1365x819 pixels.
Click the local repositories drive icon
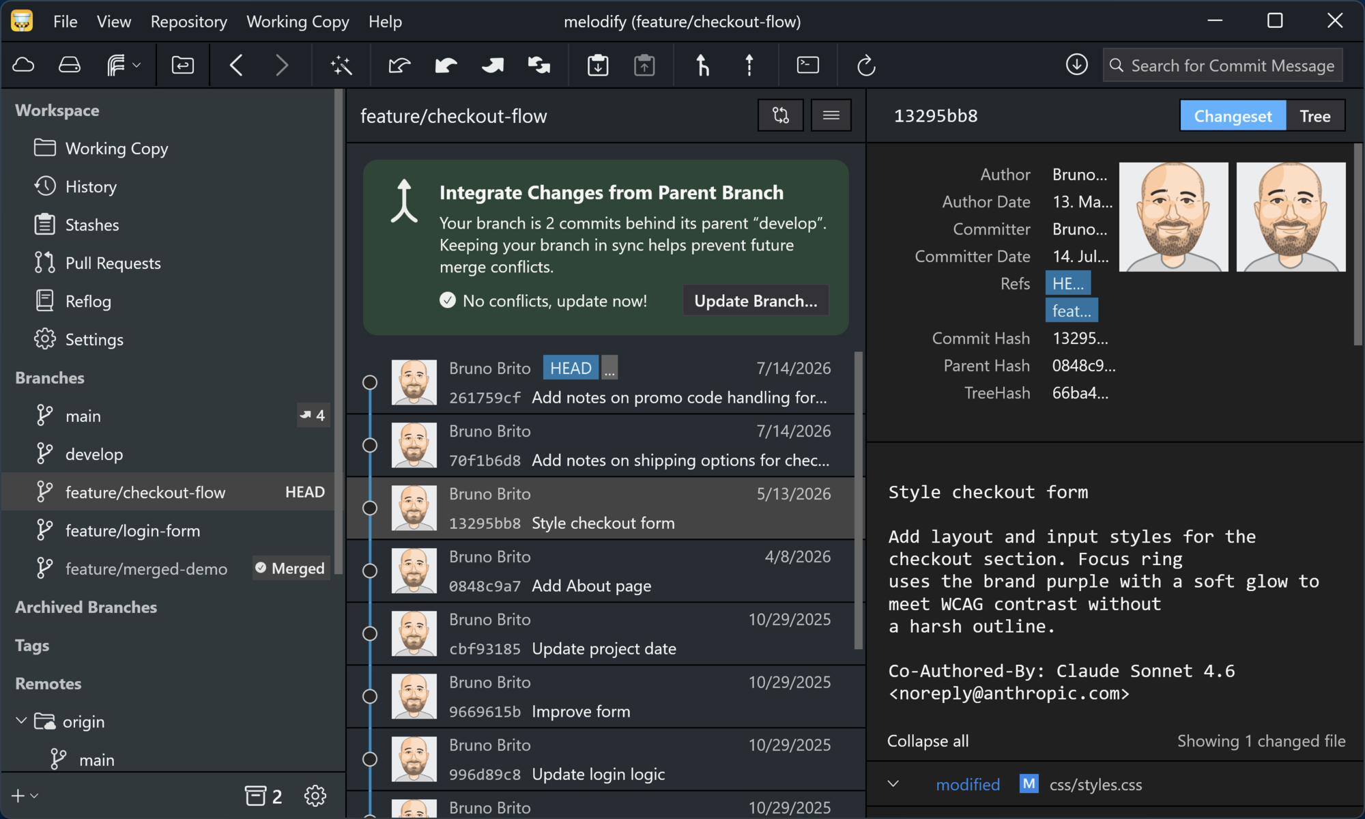[x=70, y=65]
